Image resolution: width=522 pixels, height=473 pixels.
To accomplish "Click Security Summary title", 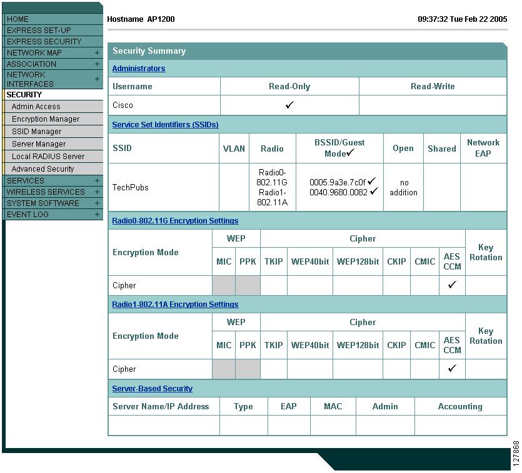I will (x=149, y=51).
